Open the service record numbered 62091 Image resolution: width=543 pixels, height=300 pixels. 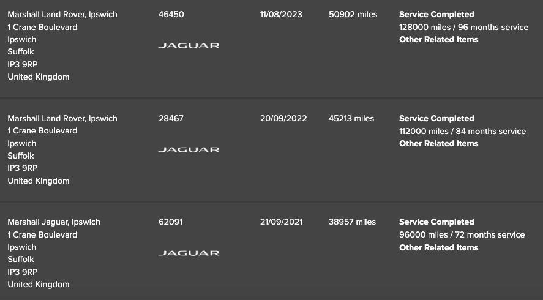170,222
